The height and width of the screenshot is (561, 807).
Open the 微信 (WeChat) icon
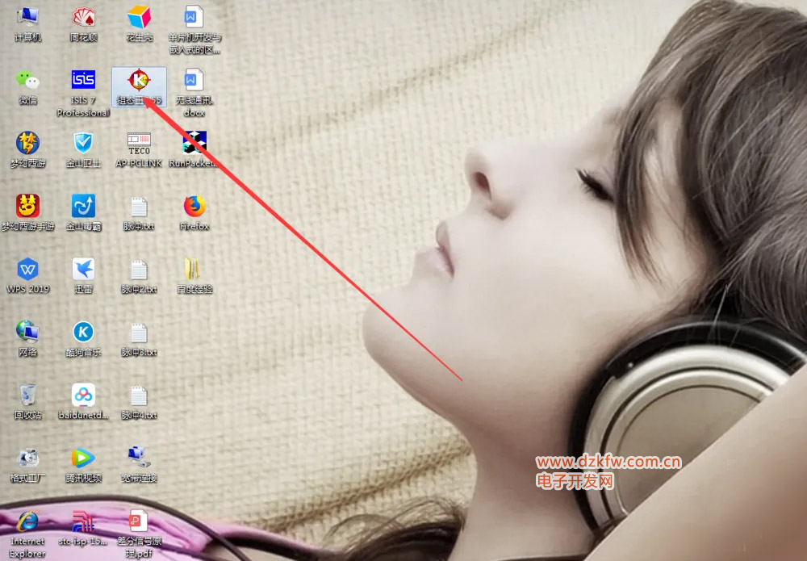pyautogui.click(x=28, y=81)
